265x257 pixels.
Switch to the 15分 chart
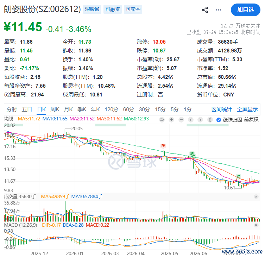[x=160, y=109]
